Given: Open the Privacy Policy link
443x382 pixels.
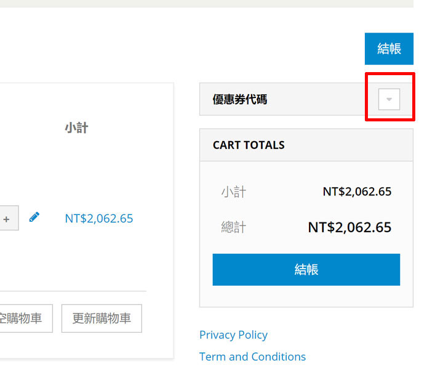Looking at the screenshot, I should [233, 335].
